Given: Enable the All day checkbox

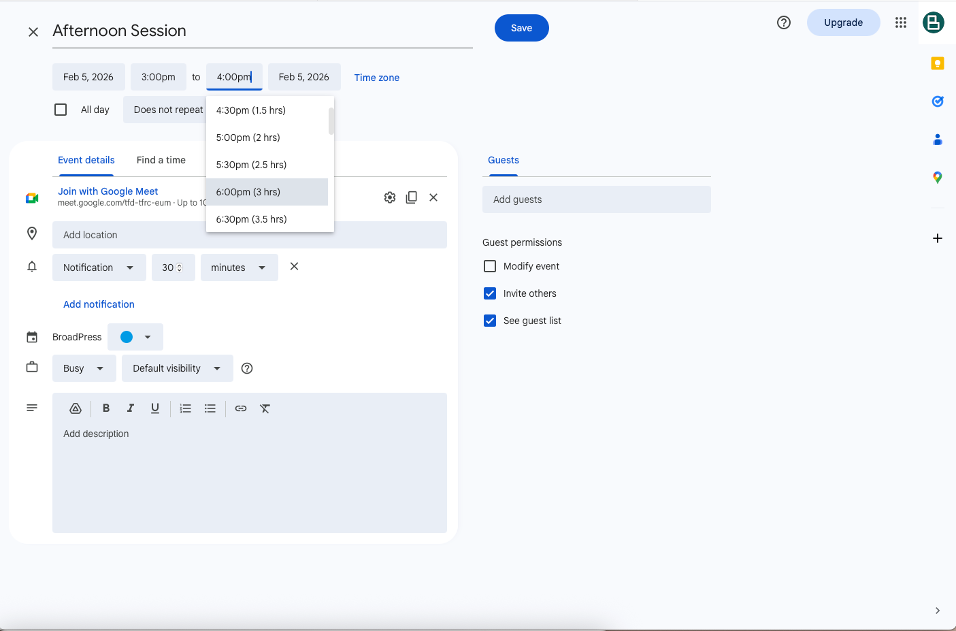Looking at the screenshot, I should 61,110.
